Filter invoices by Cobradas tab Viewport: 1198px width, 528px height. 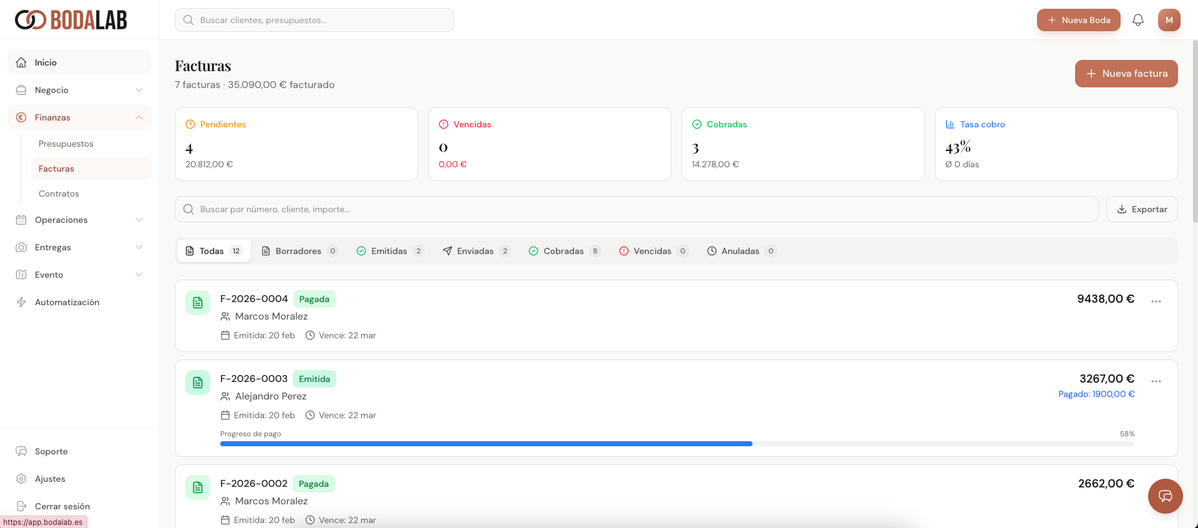tap(563, 251)
